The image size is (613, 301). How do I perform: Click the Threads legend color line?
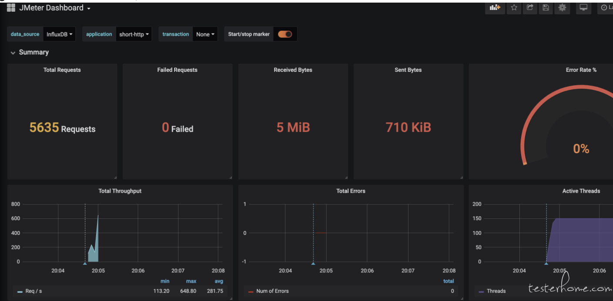[x=481, y=292]
